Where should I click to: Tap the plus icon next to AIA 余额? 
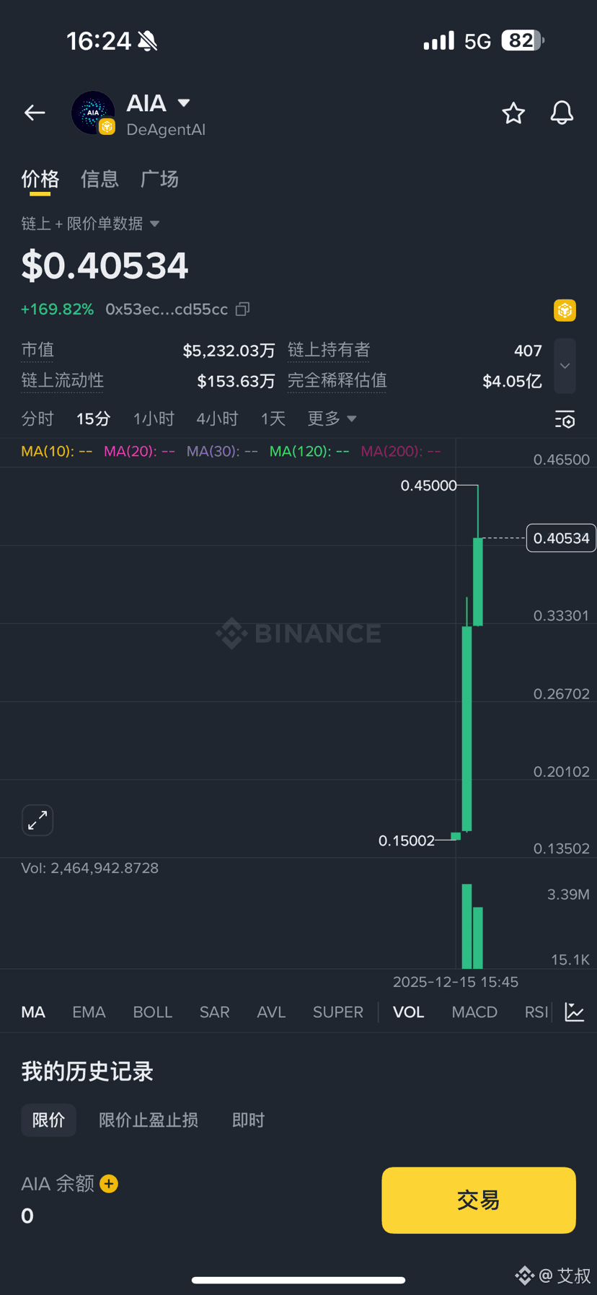pyautogui.click(x=109, y=1184)
